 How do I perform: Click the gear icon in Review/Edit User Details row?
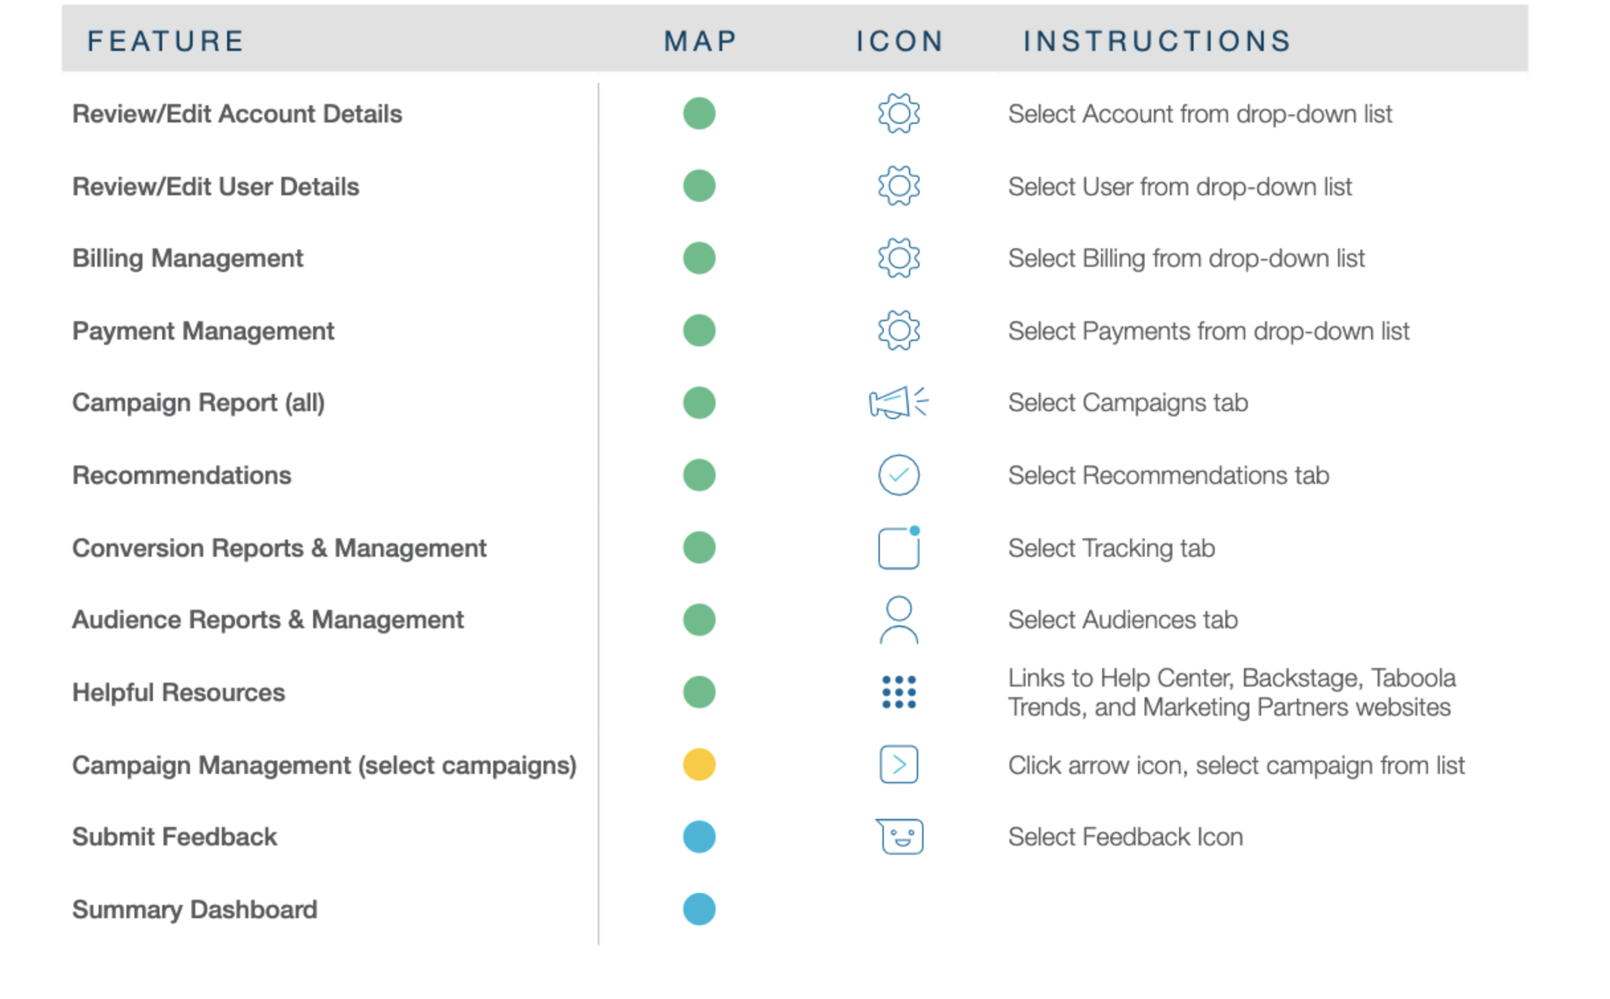899,186
